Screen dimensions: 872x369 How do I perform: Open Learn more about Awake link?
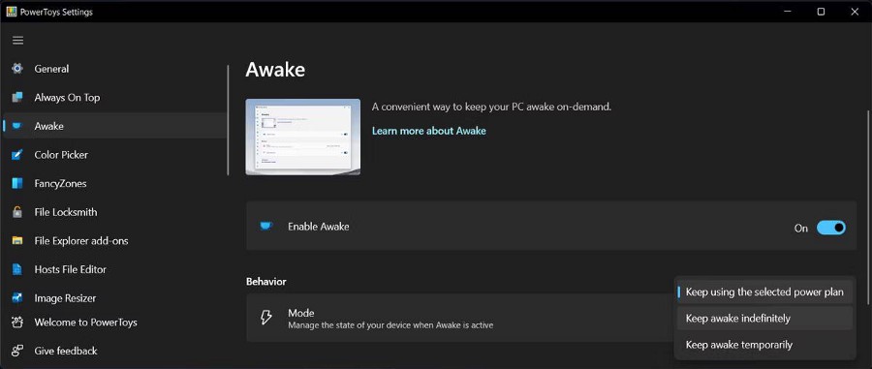(x=429, y=131)
